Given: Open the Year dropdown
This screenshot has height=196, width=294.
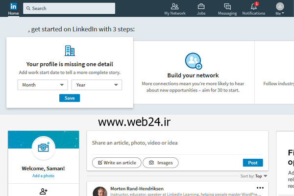Looking at the screenshot, I should click(97, 85).
